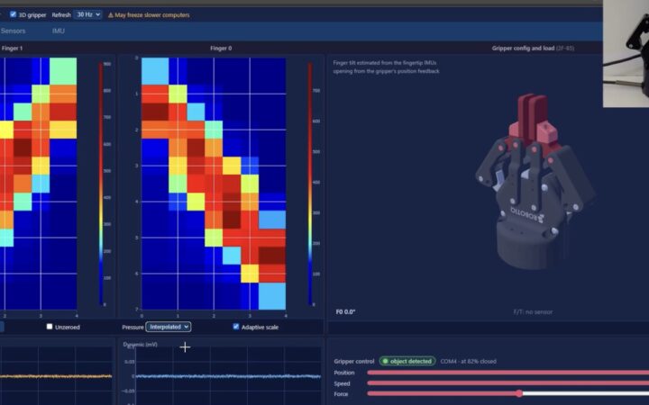
Task: Open the Pressure Interpolated dropdown
Action: point(168,327)
